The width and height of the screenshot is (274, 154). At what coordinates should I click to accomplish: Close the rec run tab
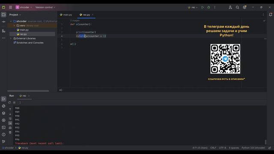click(x=29, y=96)
